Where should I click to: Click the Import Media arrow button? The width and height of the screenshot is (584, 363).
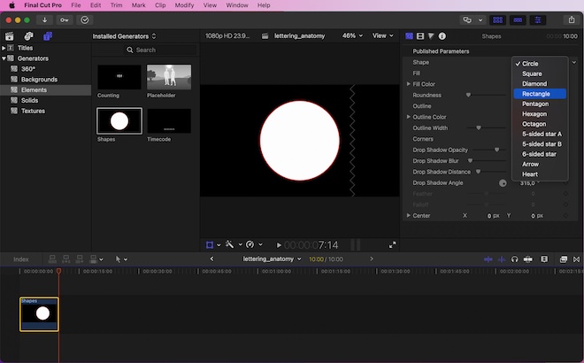44,19
